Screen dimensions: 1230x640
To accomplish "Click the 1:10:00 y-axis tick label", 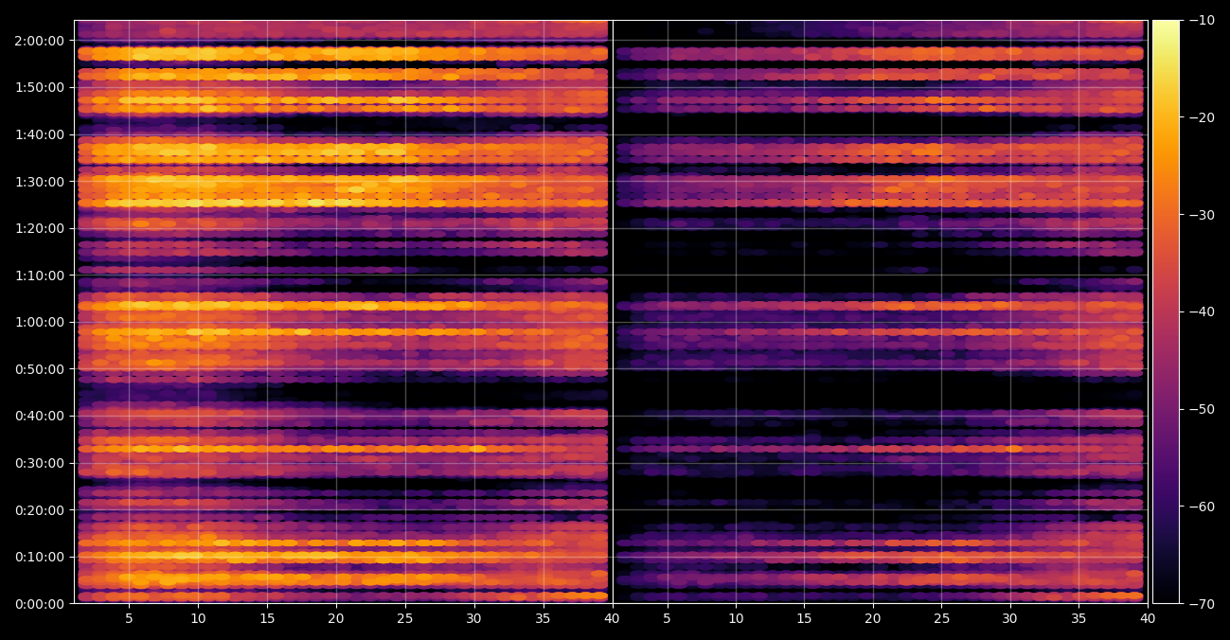I will [40, 276].
